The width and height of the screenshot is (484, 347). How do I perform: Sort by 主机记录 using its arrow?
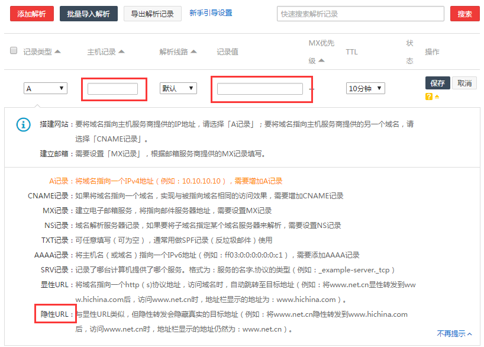click(x=121, y=52)
